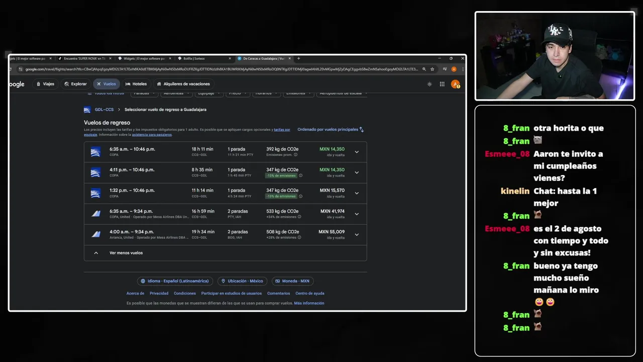
Task: Click airline logo on 4:00 a.m. flight
Action: click(95, 234)
